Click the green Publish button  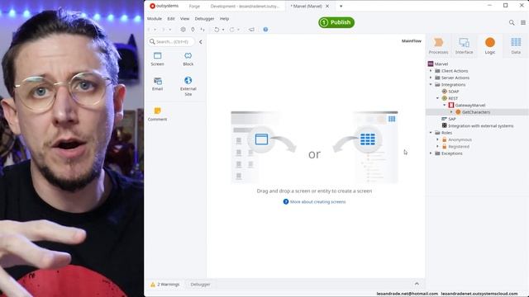coord(336,22)
